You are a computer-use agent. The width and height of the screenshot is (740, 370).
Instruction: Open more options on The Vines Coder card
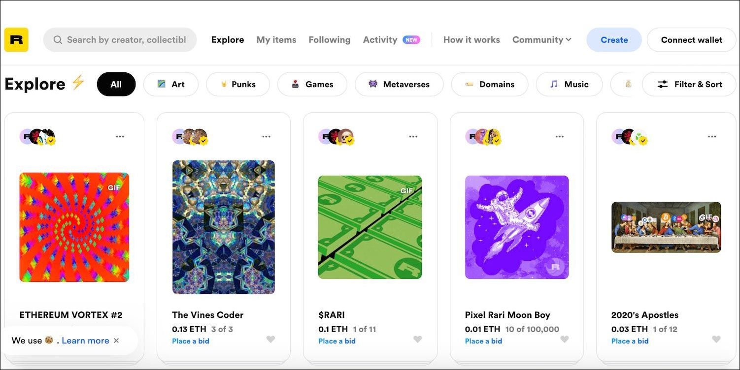point(267,137)
